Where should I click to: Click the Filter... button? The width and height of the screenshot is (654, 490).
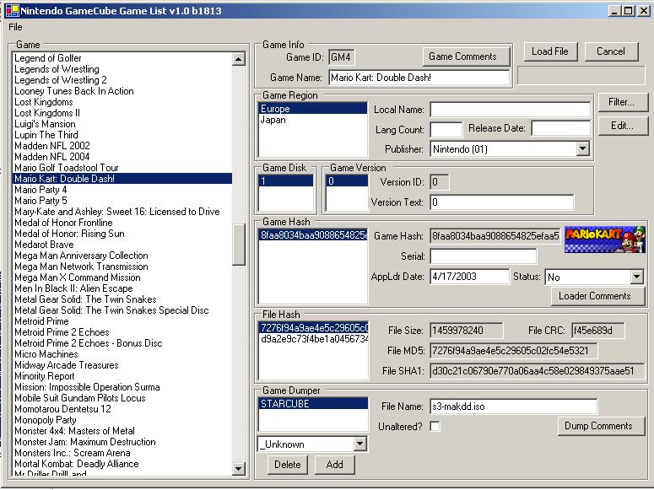pos(622,102)
